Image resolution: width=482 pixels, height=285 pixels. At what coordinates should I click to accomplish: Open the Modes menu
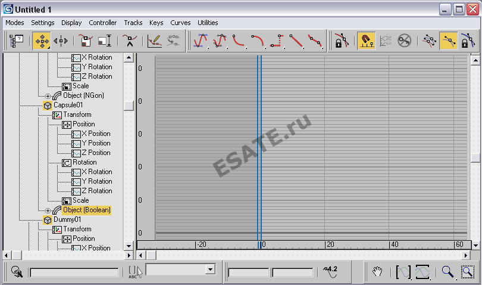click(x=15, y=23)
